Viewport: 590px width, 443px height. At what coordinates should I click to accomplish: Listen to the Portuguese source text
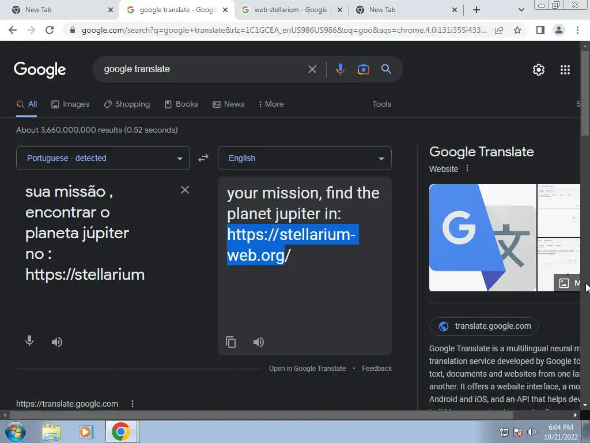[57, 341]
